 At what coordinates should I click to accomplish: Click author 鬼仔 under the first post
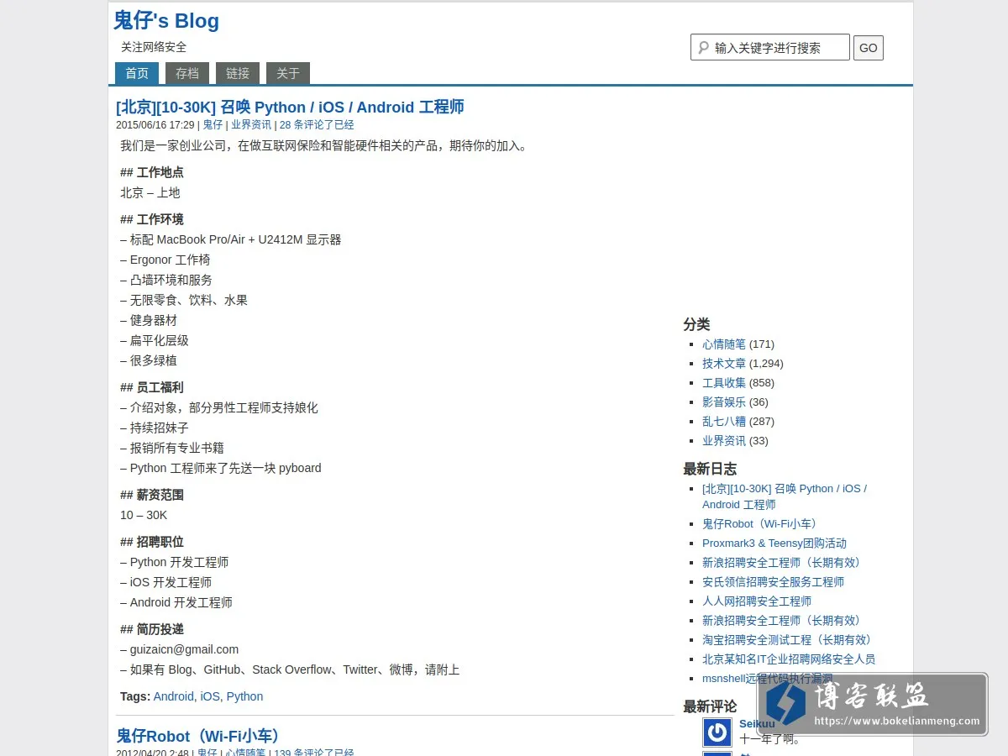point(213,125)
